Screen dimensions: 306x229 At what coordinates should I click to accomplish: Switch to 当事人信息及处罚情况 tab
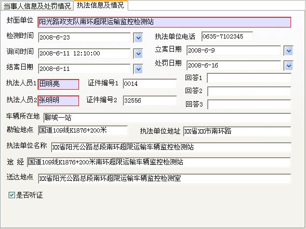[37, 6]
